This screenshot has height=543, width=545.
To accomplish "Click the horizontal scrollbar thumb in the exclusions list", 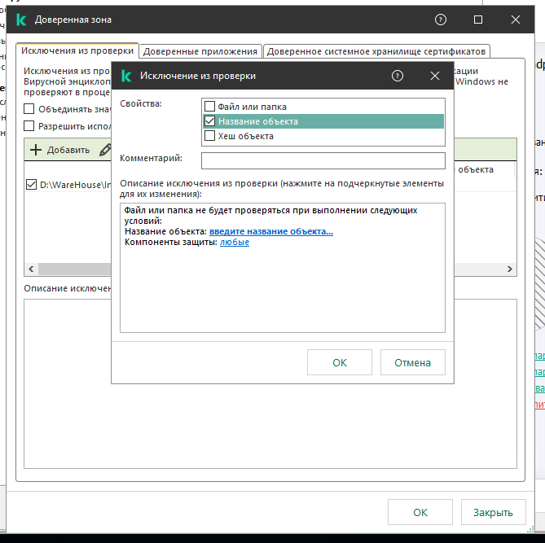I will point(75,269).
